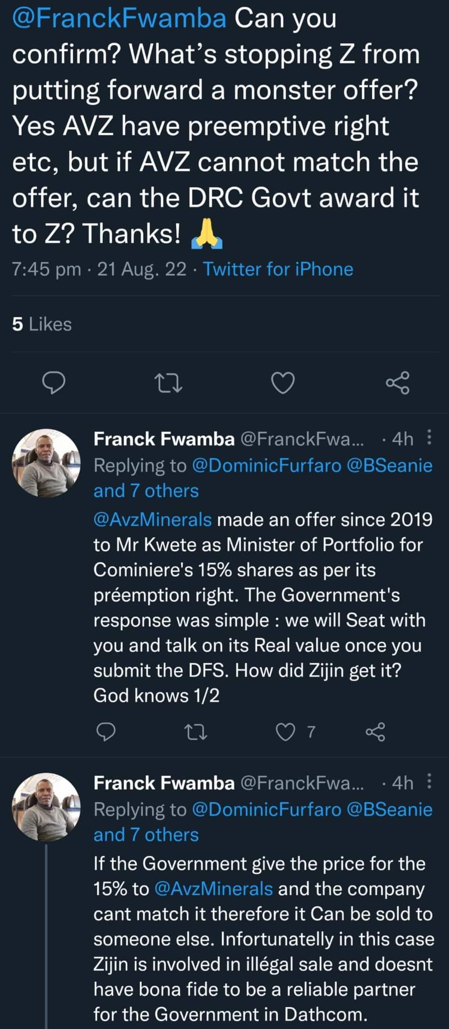Screen dimensions: 449x1029
Task: Like the main tweet
Action: pos(282,383)
